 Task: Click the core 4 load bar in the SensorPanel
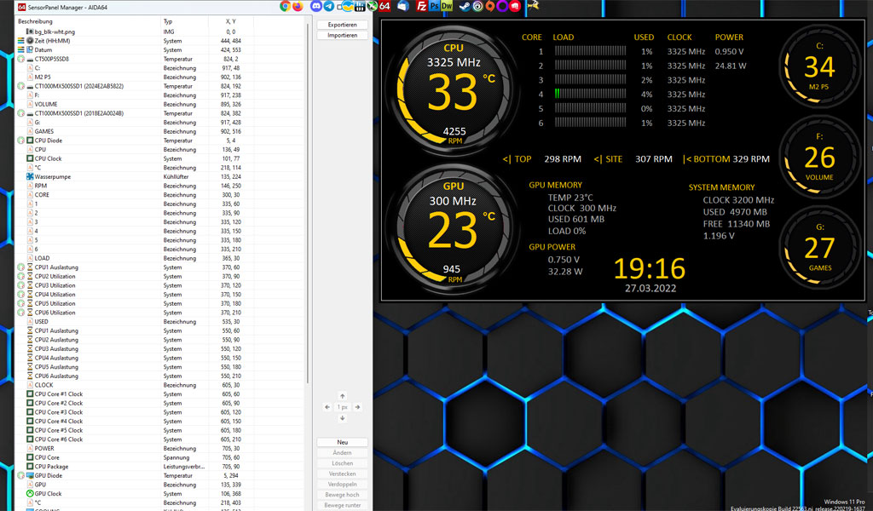tap(590, 94)
